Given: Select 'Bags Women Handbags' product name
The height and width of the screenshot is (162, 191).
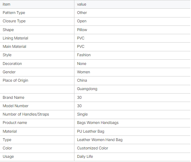Looking at the screenshot, I should pyautogui.click(x=98, y=123).
